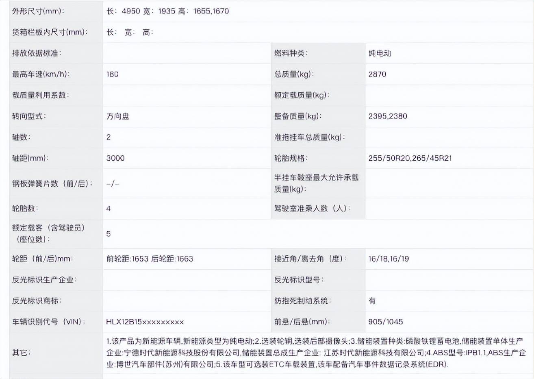Screen dimensions: 534x379
Task: Click the 钢板弹簧片数 (前/后) label
Action: coord(52,184)
